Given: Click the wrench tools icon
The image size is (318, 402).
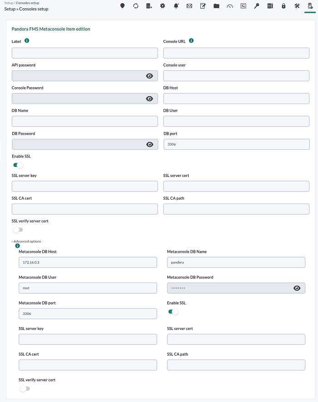Looking at the screenshot, I should (297, 6).
